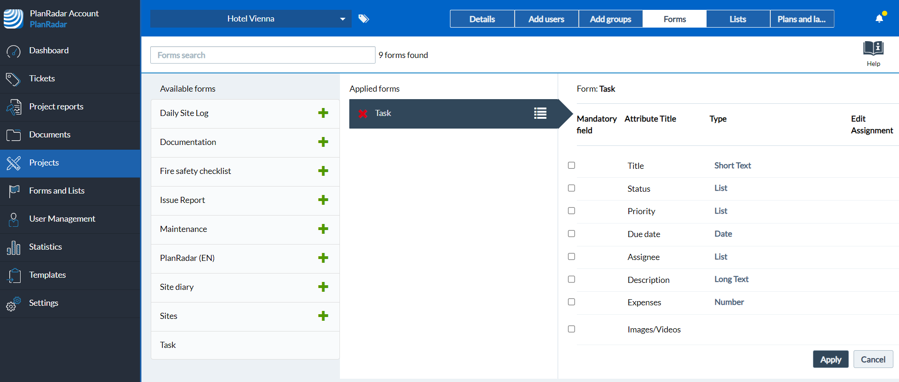Add the Issue Report form
Viewport: 899px width, 382px height.
(323, 200)
